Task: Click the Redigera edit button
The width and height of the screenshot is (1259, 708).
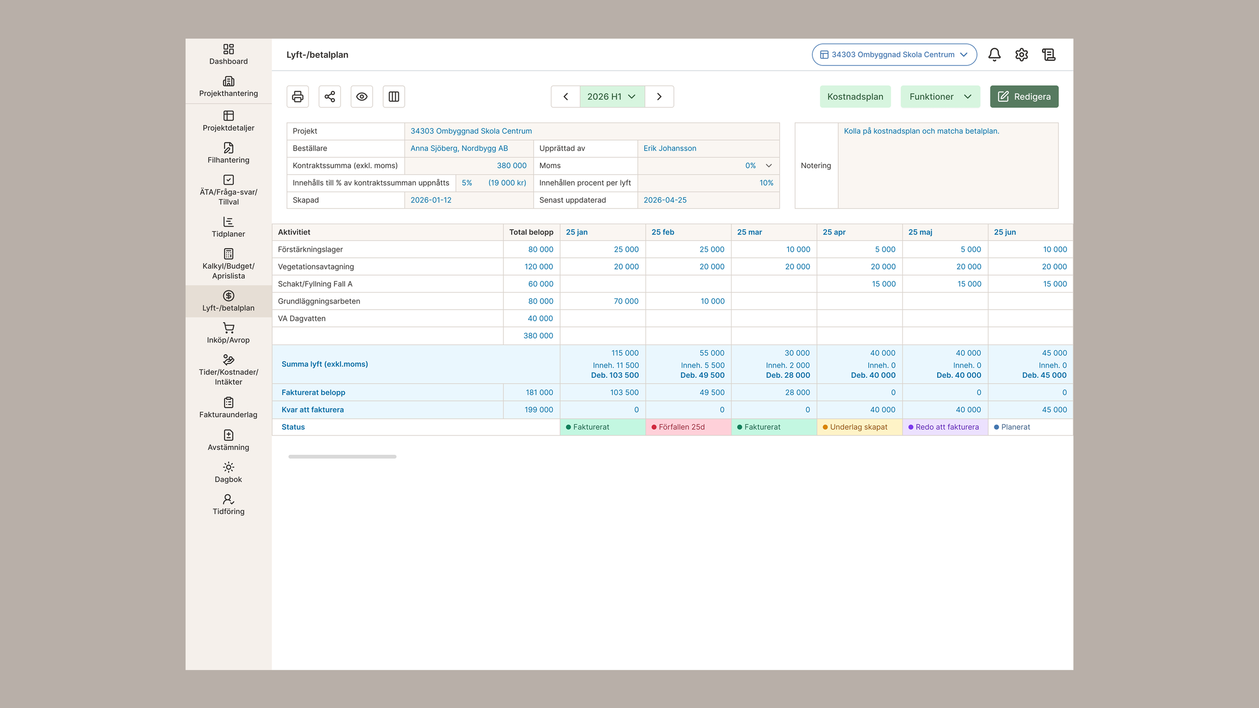Action: point(1024,97)
